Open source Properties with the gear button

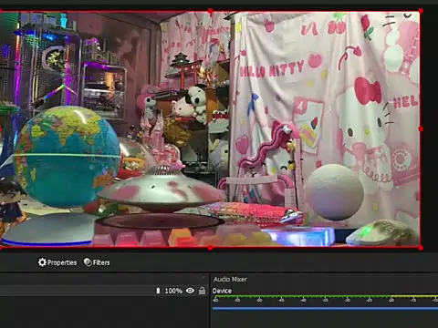[57, 262]
